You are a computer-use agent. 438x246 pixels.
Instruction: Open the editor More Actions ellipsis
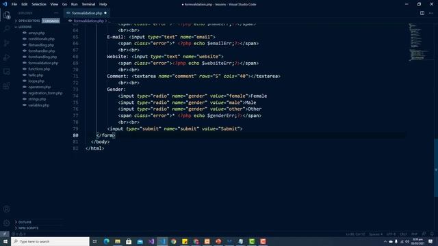[x=430, y=13]
